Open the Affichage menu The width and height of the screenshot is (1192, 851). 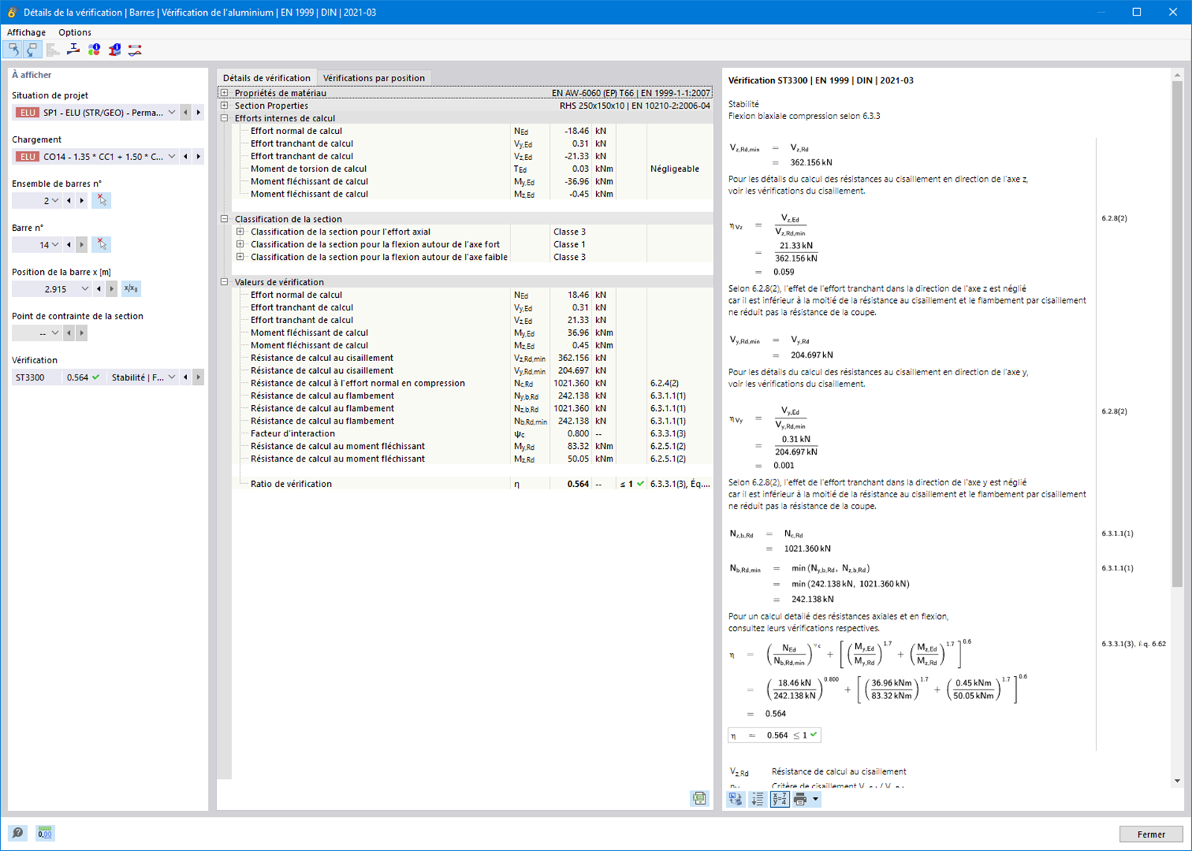(x=26, y=32)
